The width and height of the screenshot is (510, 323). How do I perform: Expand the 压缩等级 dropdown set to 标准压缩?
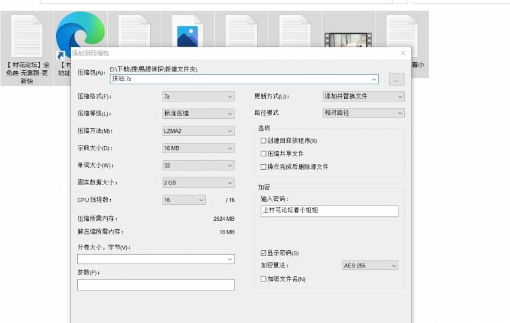click(198, 114)
